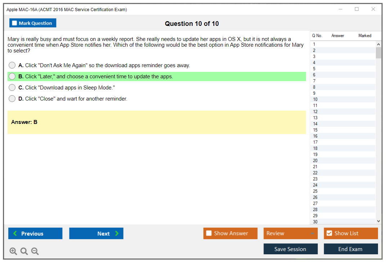Click the zoom reset magnifier icon
The height and width of the screenshot is (264, 387).
pos(24,251)
